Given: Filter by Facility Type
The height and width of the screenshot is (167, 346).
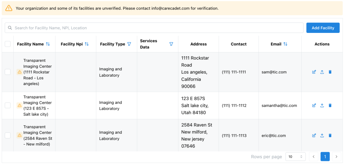Looking at the screenshot, I should 129,44.
